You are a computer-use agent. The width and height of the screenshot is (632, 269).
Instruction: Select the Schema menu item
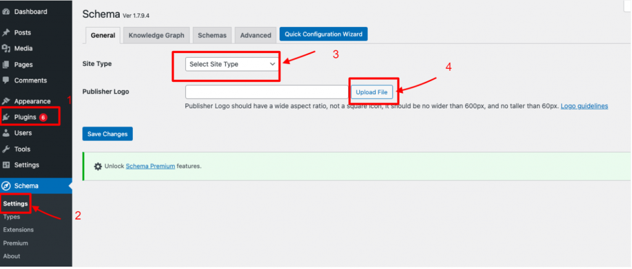pyautogui.click(x=36, y=186)
